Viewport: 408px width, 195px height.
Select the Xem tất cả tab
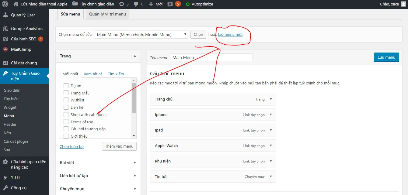93,74
